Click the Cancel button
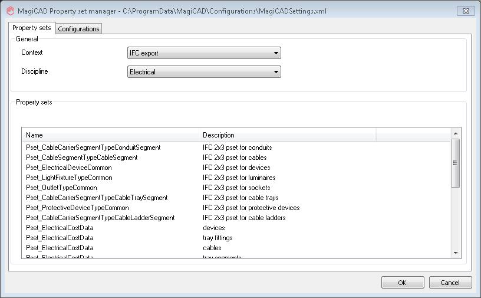Screen dimensions: 481x298 [x=450, y=282]
